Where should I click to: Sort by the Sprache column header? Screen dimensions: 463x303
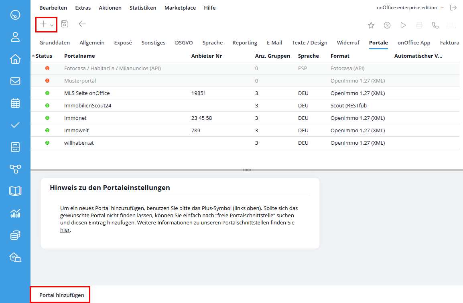pos(308,56)
